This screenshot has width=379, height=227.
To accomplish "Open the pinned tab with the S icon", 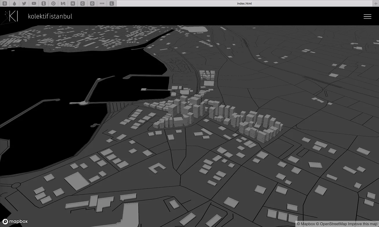I will 5,3.
